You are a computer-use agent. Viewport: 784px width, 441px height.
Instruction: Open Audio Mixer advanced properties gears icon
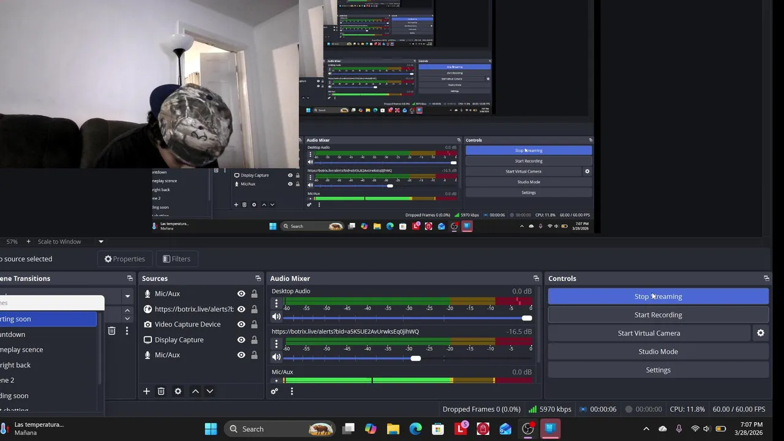(x=274, y=391)
